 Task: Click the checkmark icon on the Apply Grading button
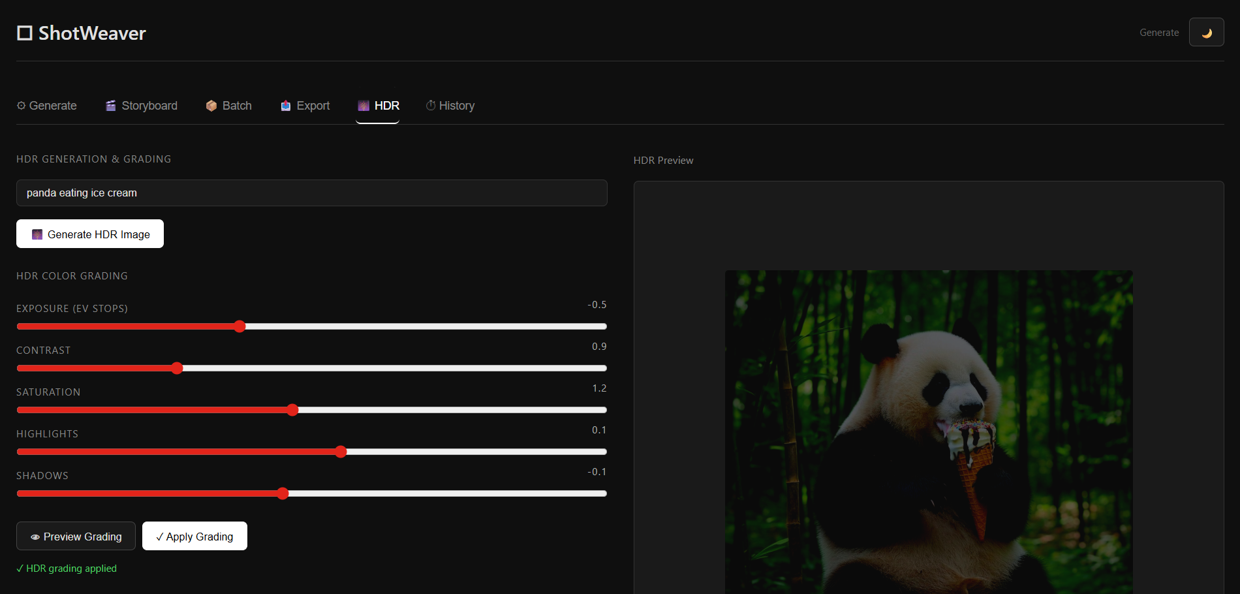pos(160,537)
